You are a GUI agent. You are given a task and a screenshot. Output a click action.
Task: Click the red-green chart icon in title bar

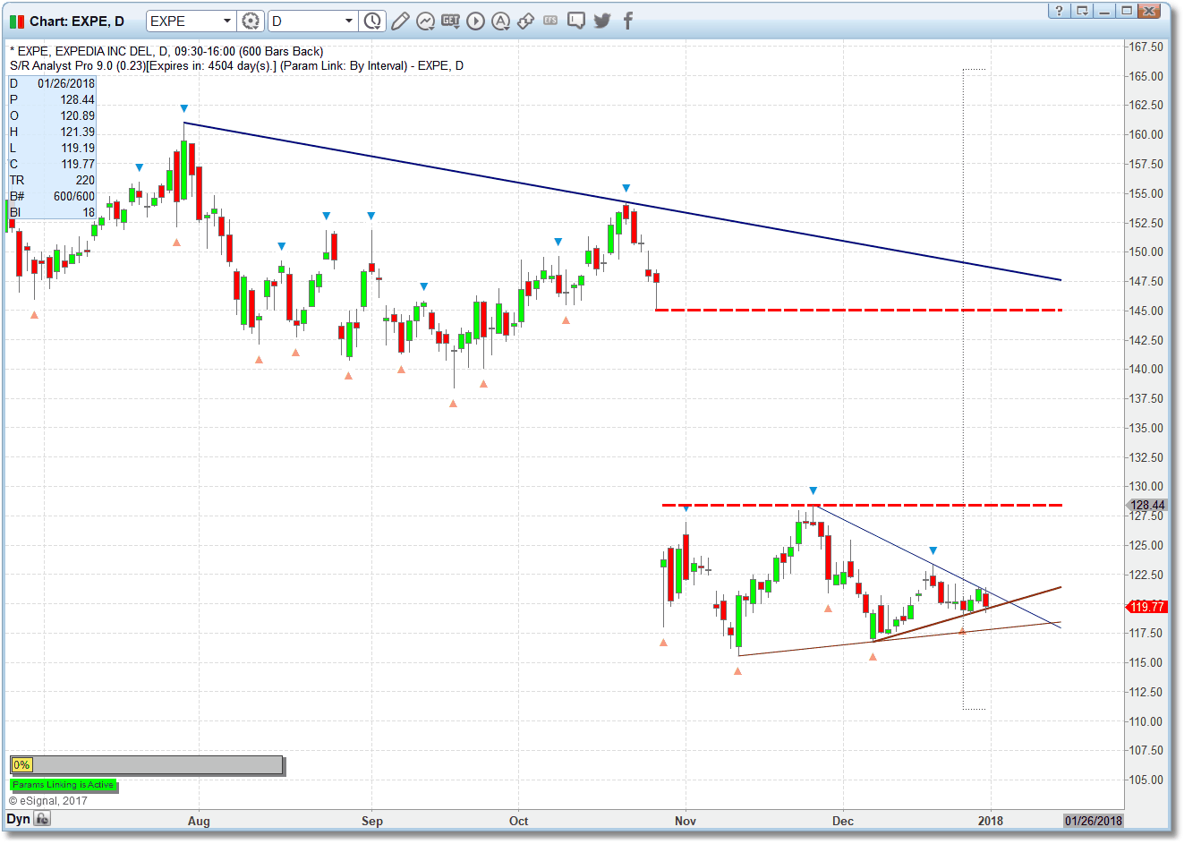click(x=17, y=21)
